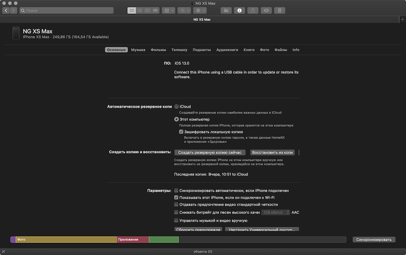Open the 128 кбит/с bitrate dropdown
Screen dimensions: 406x255
(x=276, y=212)
